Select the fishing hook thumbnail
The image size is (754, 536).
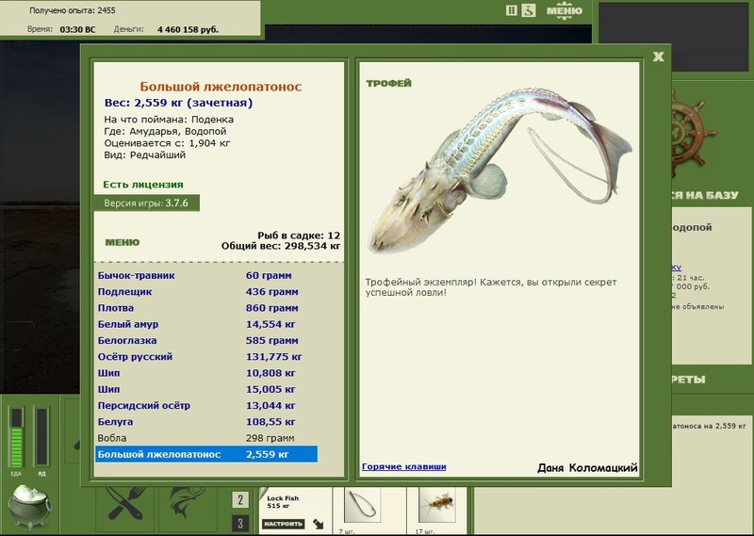[x=363, y=505]
